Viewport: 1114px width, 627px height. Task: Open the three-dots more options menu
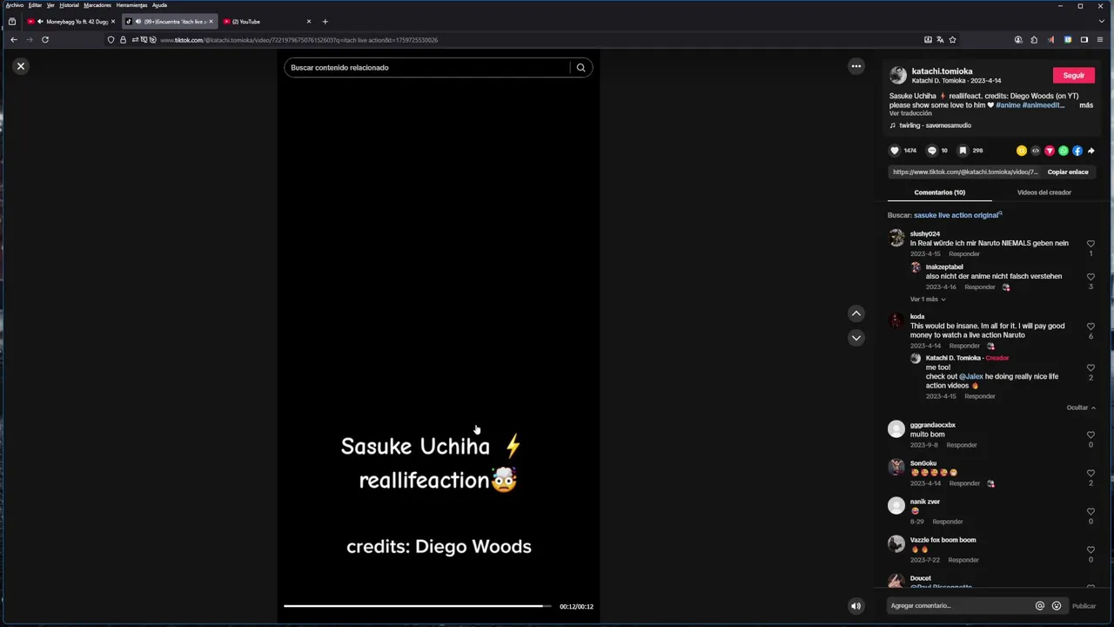pos(856,66)
